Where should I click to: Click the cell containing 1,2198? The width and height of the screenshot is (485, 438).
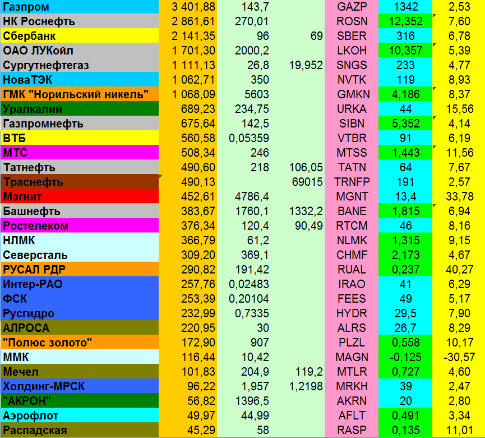point(298,386)
